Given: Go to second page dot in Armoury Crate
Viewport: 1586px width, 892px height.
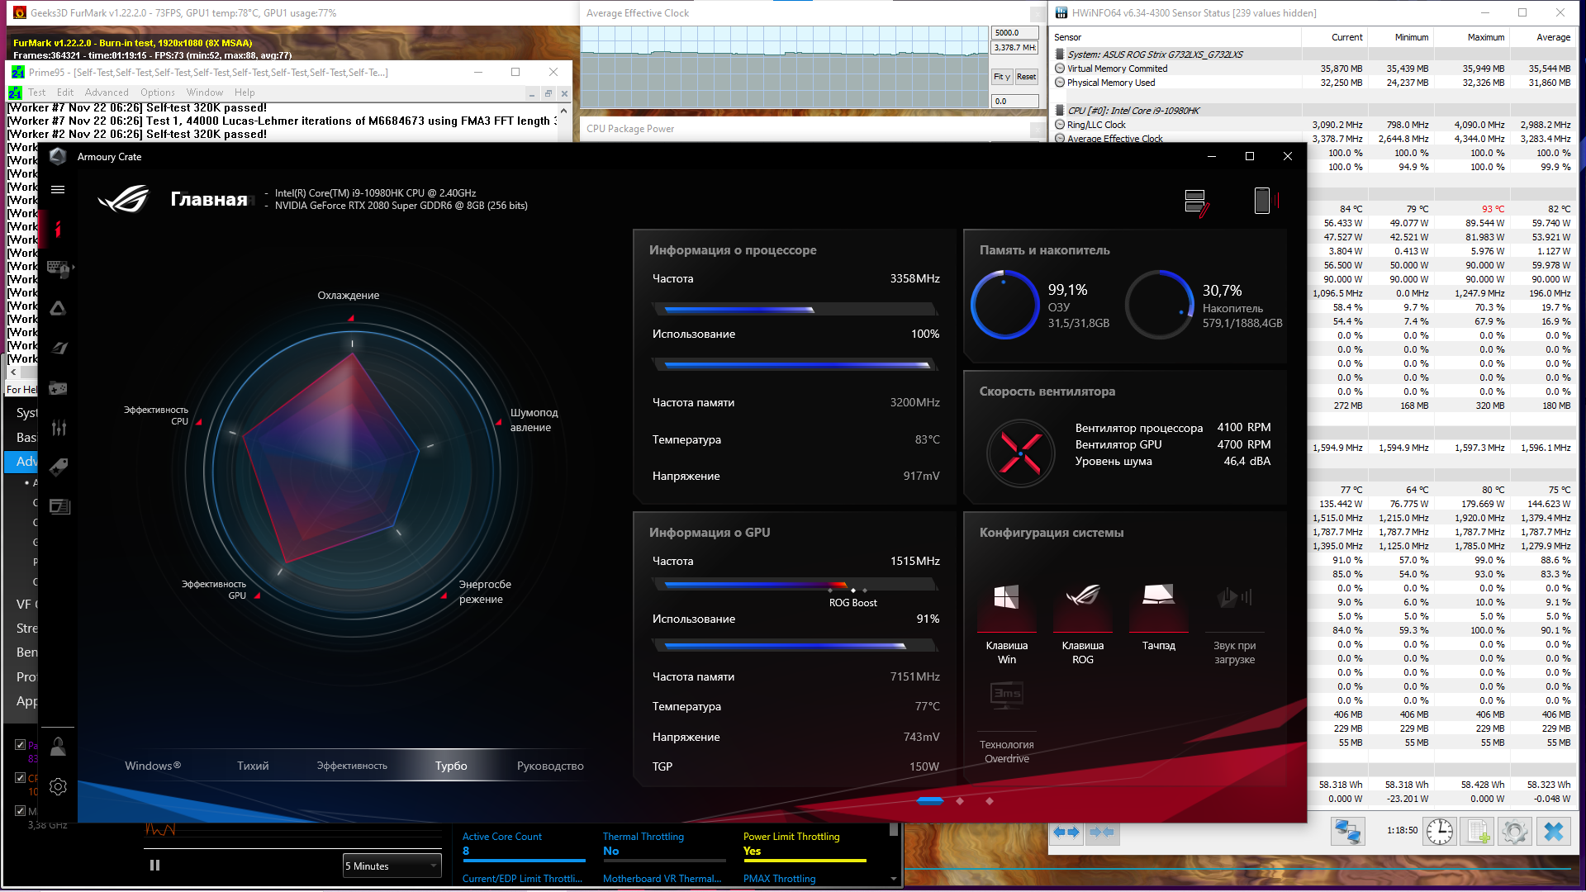Looking at the screenshot, I should pos(960,801).
